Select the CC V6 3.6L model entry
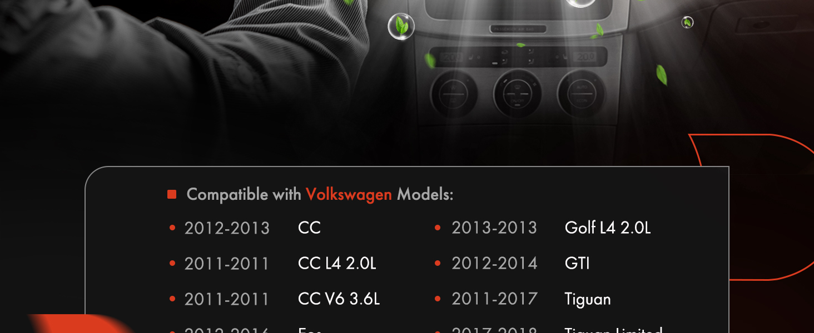Image resolution: width=814 pixels, height=333 pixels. pos(339,299)
